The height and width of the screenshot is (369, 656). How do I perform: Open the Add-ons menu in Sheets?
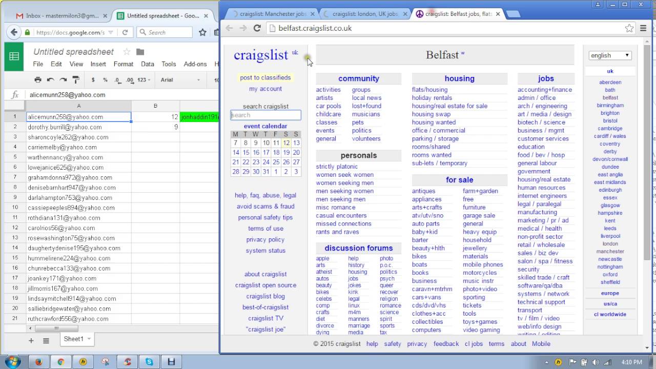point(195,64)
